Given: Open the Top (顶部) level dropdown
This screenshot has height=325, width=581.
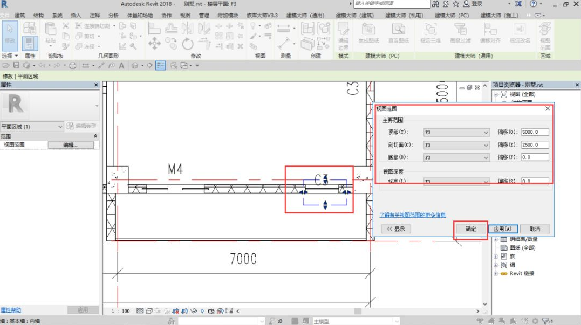Looking at the screenshot, I should coord(456,132).
